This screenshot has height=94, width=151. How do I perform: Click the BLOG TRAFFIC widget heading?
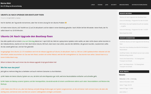click(x=134, y=72)
